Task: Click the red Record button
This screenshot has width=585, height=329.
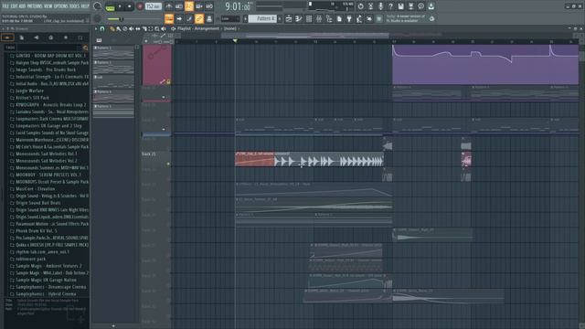Action: point(140,6)
